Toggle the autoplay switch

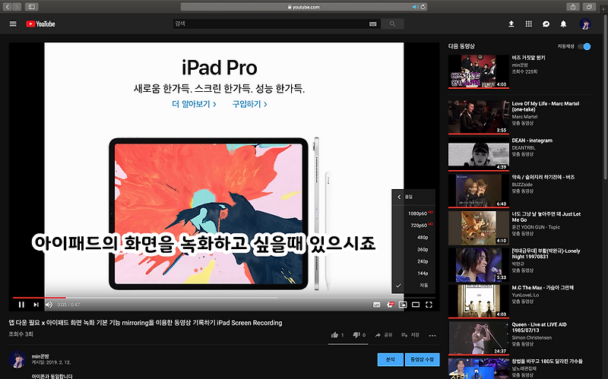(584, 46)
